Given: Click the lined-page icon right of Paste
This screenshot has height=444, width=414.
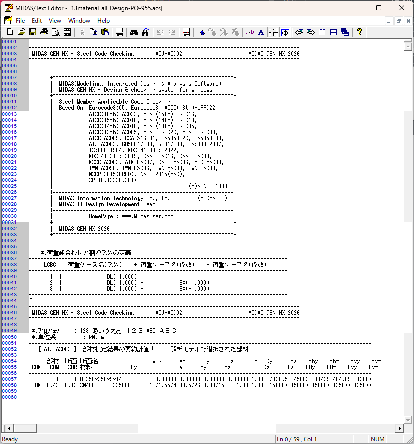Looking at the screenshot, I should [x=119, y=32].
